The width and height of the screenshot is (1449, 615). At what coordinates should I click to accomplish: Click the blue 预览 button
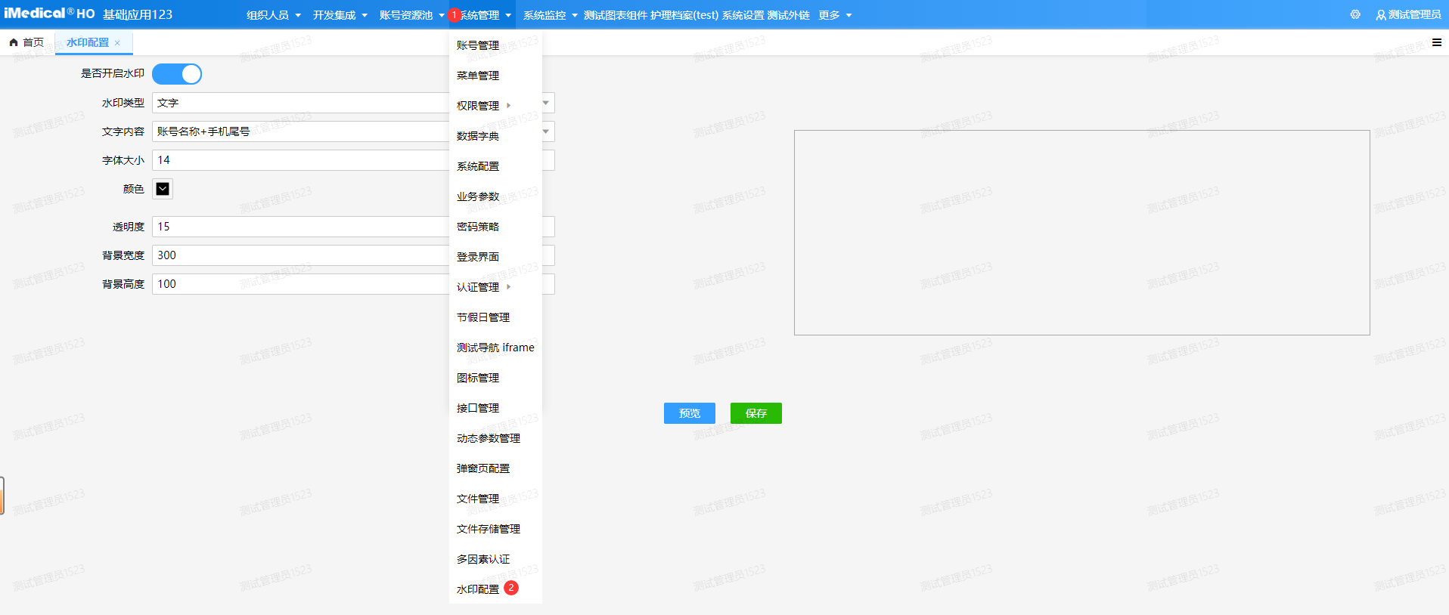point(689,413)
